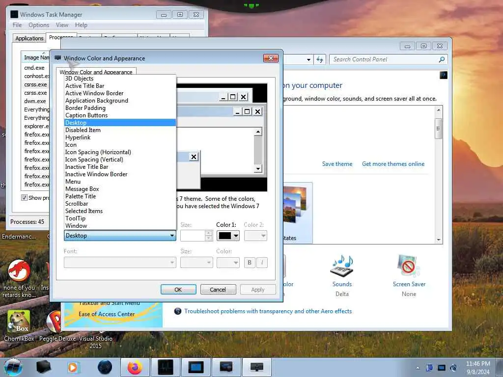503x377 pixels.
Task: Select Icon Spacing (Horizontal) option
Action: pyautogui.click(x=120, y=152)
